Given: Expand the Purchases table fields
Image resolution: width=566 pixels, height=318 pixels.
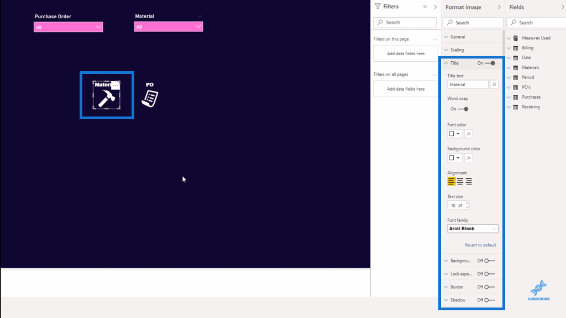Looking at the screenshot, I should 509,97.
